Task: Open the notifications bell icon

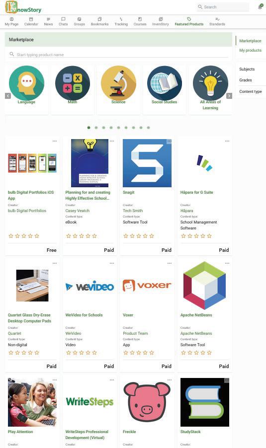Action: (x=260, y=6)
